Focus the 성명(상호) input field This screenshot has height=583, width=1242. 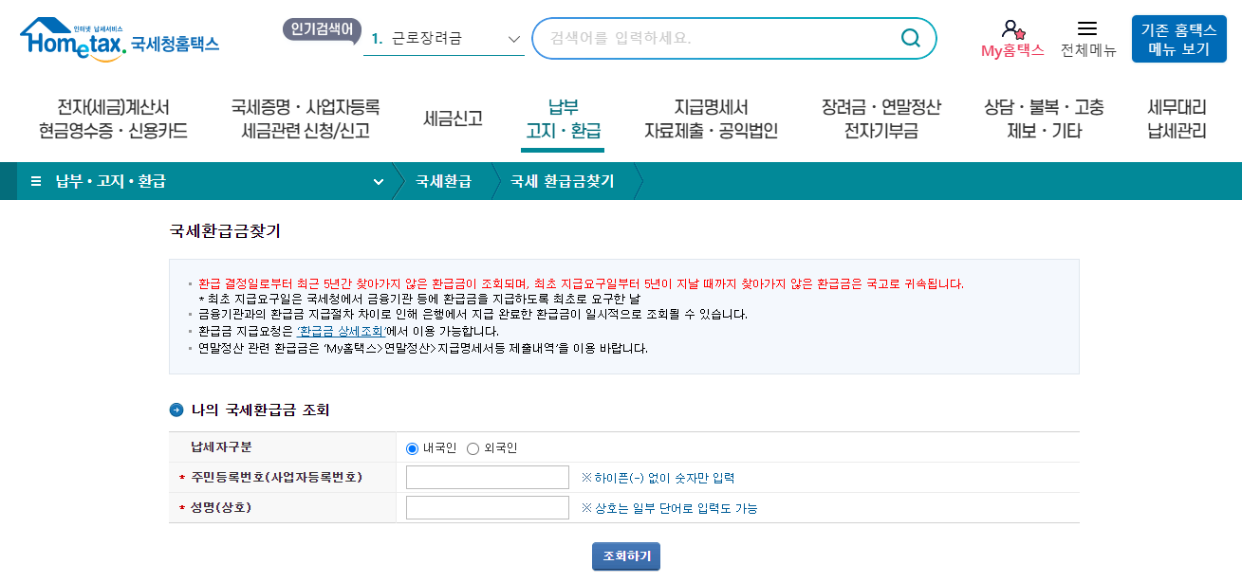[x=488, y=508]
